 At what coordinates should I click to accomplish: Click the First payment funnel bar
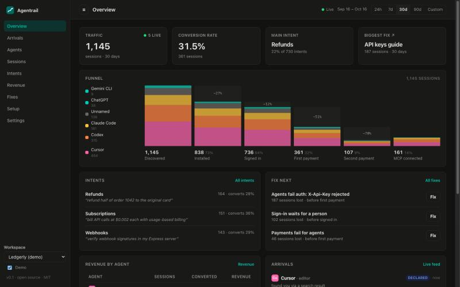tap(317, 137)
